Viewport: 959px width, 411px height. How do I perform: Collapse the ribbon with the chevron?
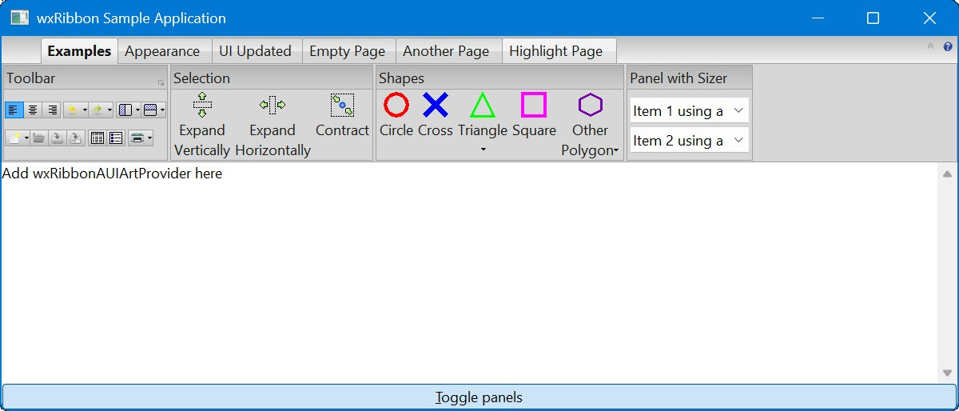[930, 46]
